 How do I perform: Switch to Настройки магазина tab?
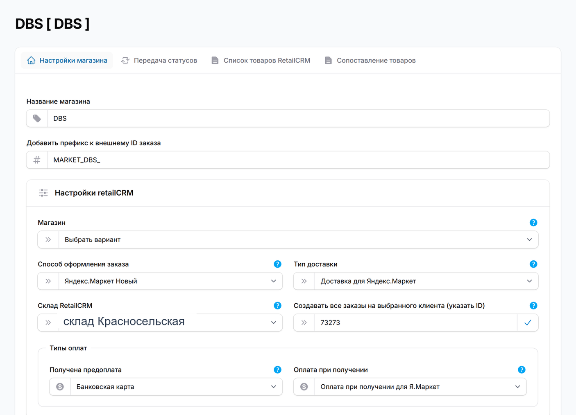[x=67, y=61]
